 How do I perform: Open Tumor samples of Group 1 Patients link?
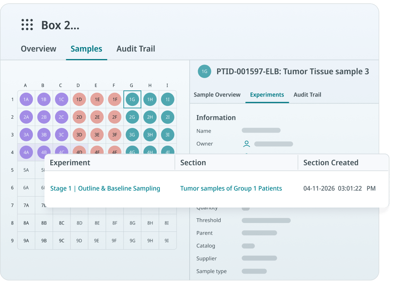(231, 189)
